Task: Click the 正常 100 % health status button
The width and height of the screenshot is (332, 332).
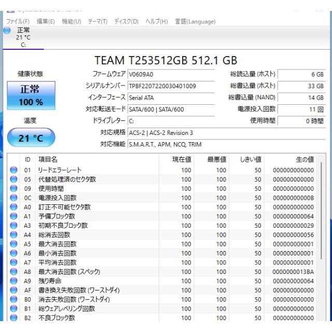Action: click(x=31, y=95)
